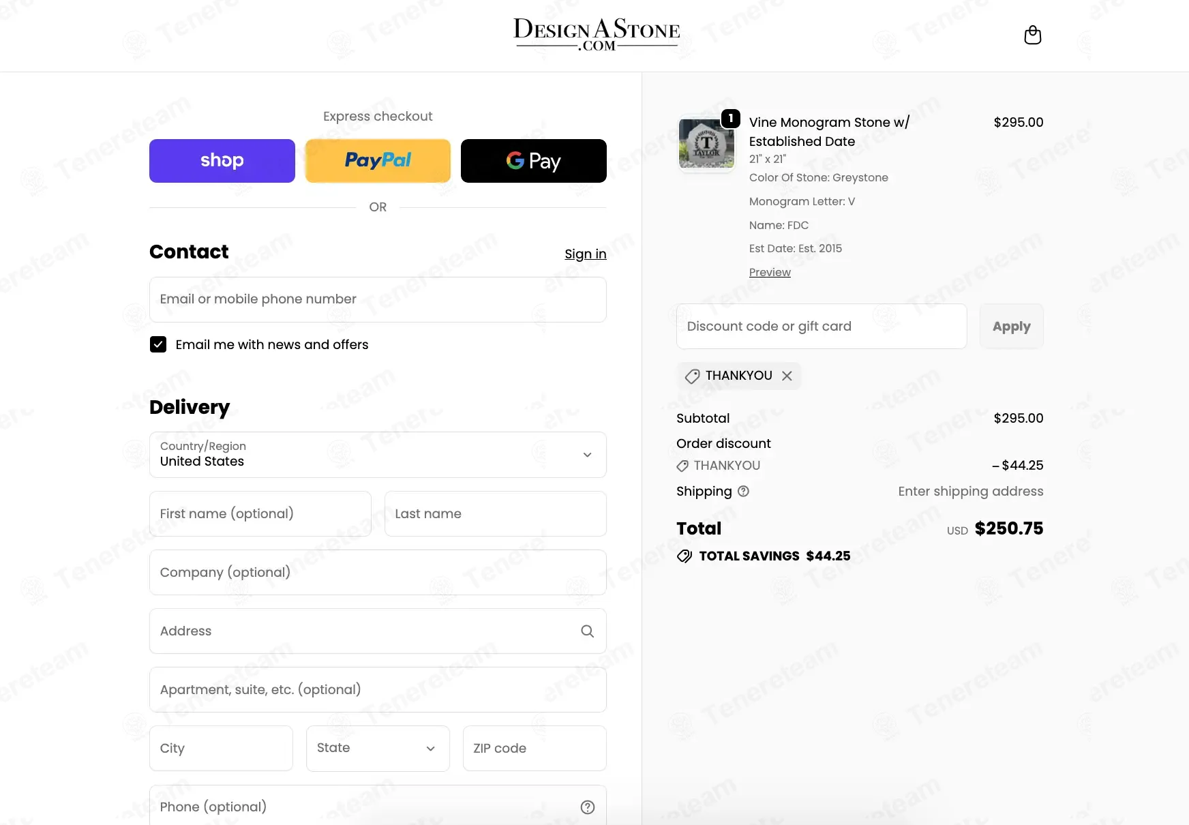Click the Design A Stone logo
1189x825 pixels.
click(597, 35)
